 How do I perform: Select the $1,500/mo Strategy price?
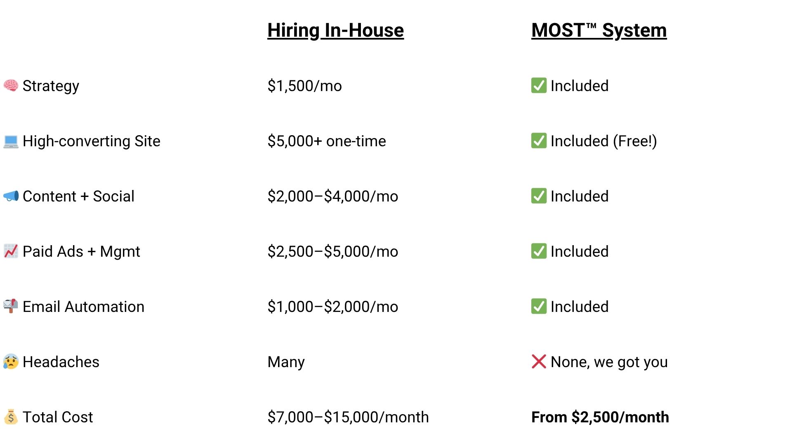[x=304, y=86]
